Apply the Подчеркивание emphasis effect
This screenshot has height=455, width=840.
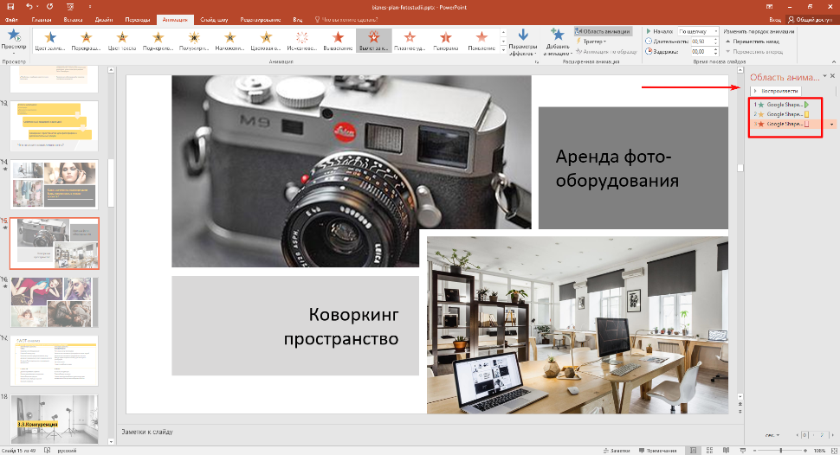(x=158, y=41)
